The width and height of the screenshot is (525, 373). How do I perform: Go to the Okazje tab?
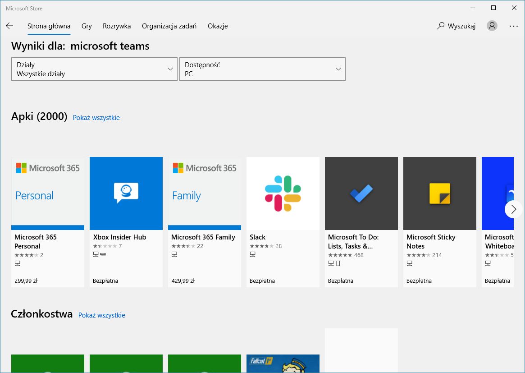tap(218, 26)
